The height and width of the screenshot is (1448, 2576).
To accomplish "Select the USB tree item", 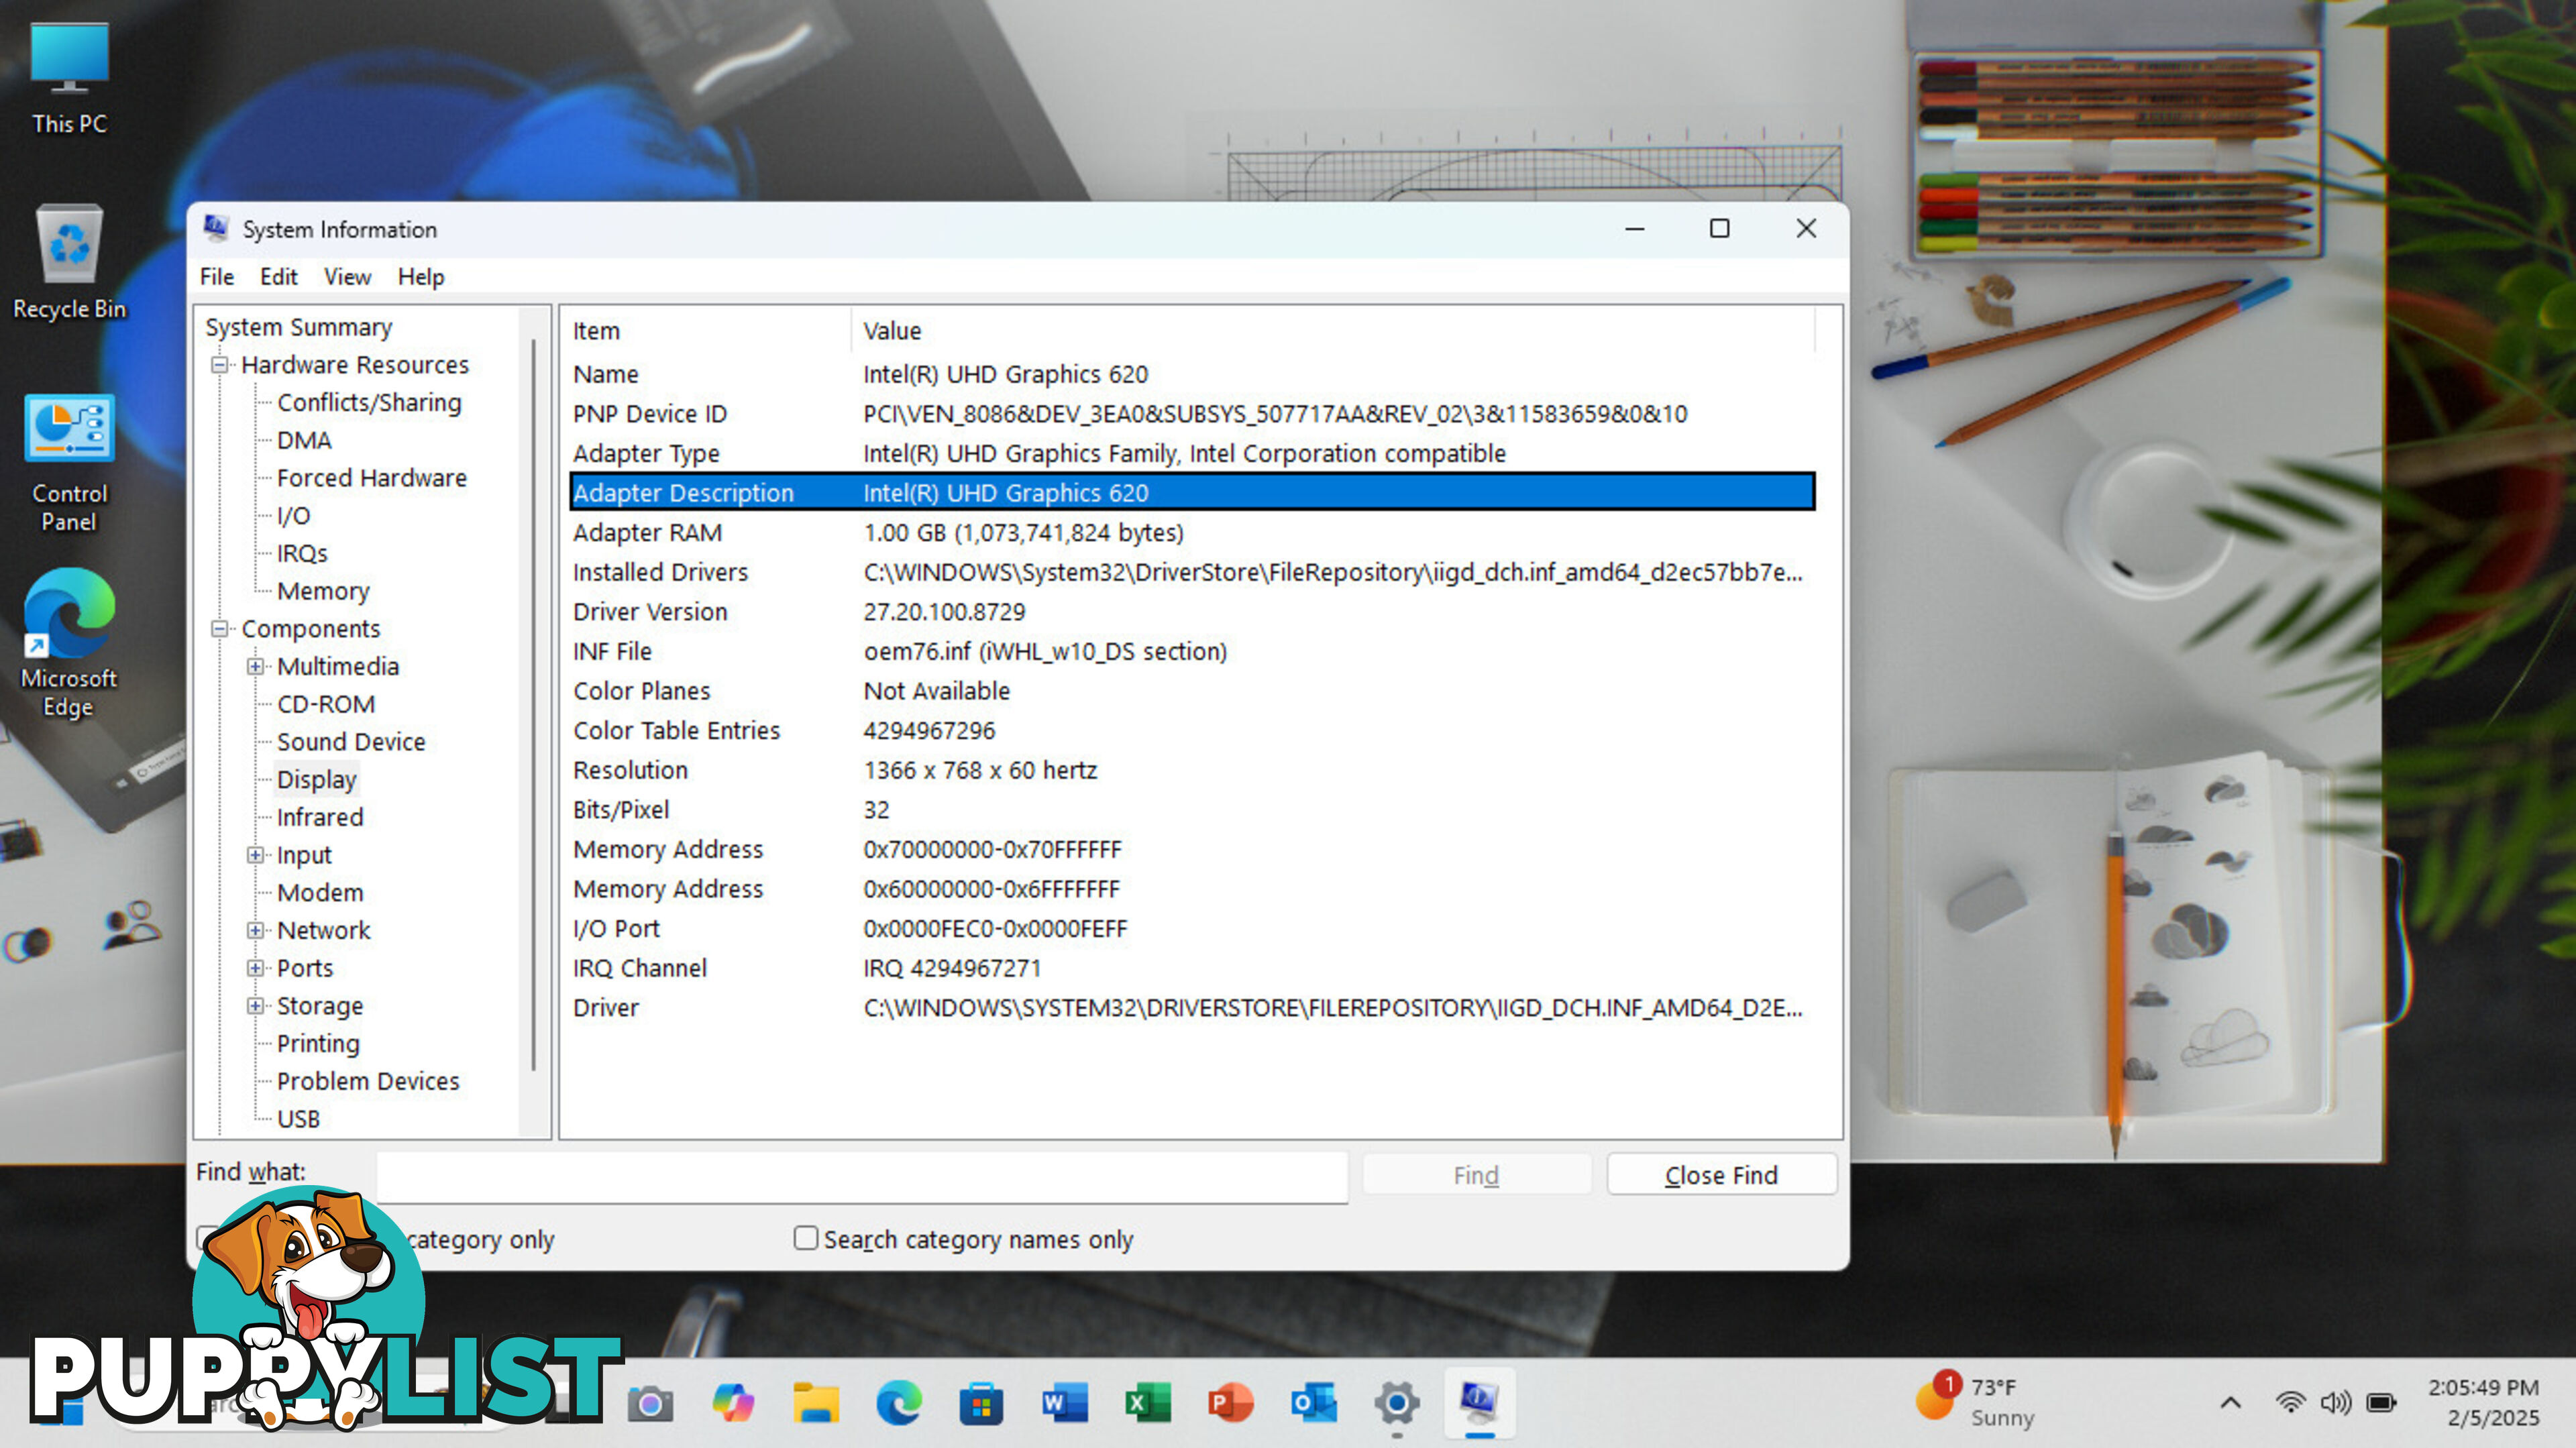I will (x=298, y=1119).
